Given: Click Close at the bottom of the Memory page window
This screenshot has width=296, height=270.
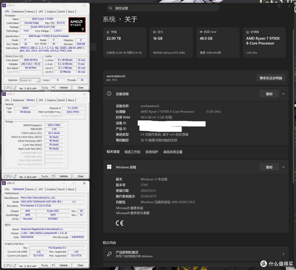Looking at the screenshot, I should [x=80, y=176].
